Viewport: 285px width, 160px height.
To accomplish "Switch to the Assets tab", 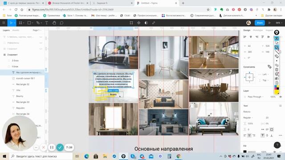I will click(x=16, y=30).
